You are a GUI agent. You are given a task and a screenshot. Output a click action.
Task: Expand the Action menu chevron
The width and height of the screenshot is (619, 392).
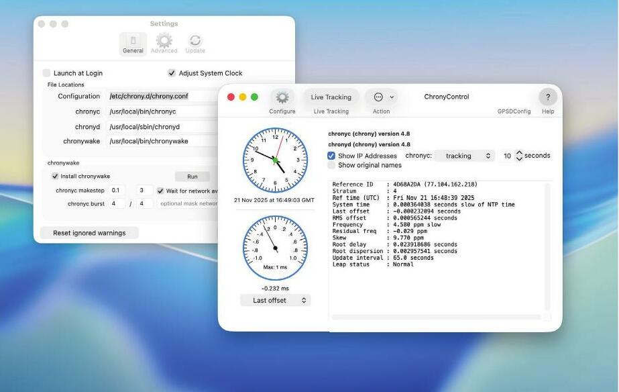tap(392, 97)
